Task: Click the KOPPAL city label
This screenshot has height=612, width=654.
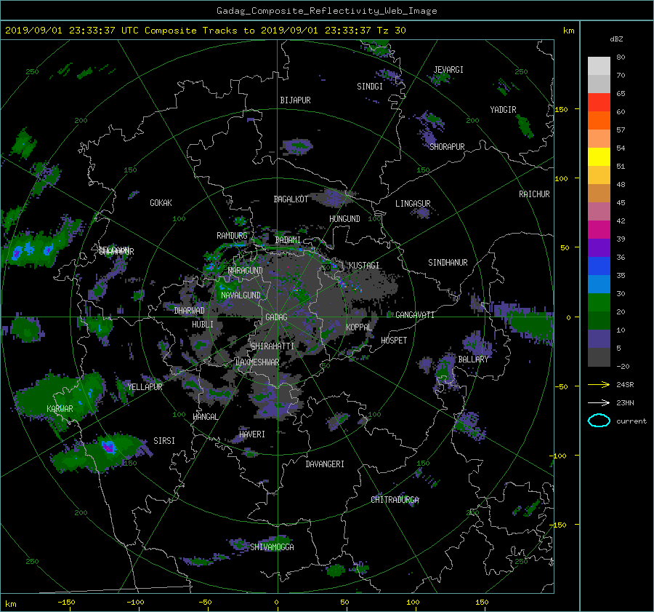Action: pos(359,327)
